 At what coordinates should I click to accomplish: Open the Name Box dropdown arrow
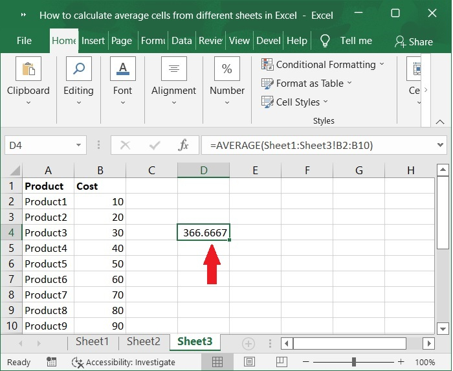(79, 146)
